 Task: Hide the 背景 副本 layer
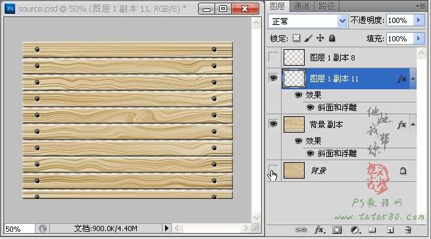click(x=273, y=124)
